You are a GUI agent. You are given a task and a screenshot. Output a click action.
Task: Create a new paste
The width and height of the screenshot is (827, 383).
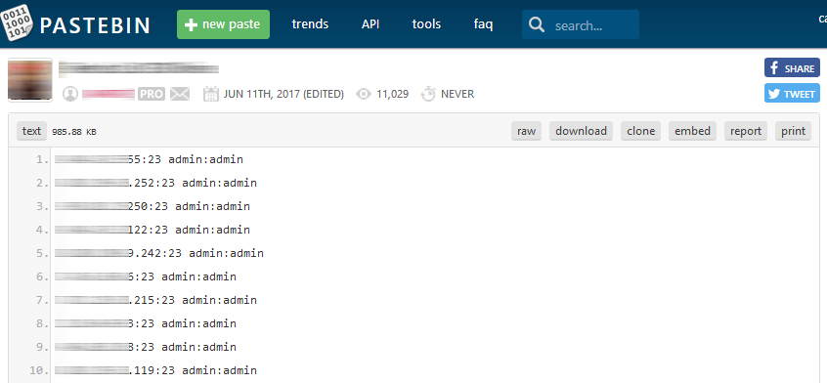(223, 24)
